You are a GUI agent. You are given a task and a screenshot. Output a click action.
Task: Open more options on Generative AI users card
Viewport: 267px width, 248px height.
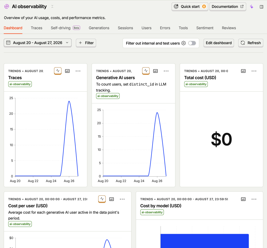pyautogui.click(x=166, y=71)
